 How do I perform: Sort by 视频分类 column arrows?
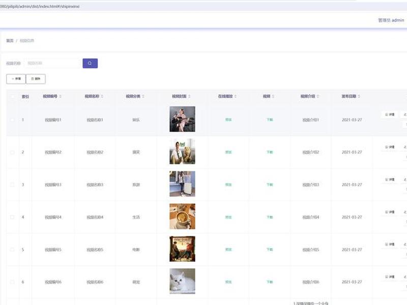click(x=143, y=96)
